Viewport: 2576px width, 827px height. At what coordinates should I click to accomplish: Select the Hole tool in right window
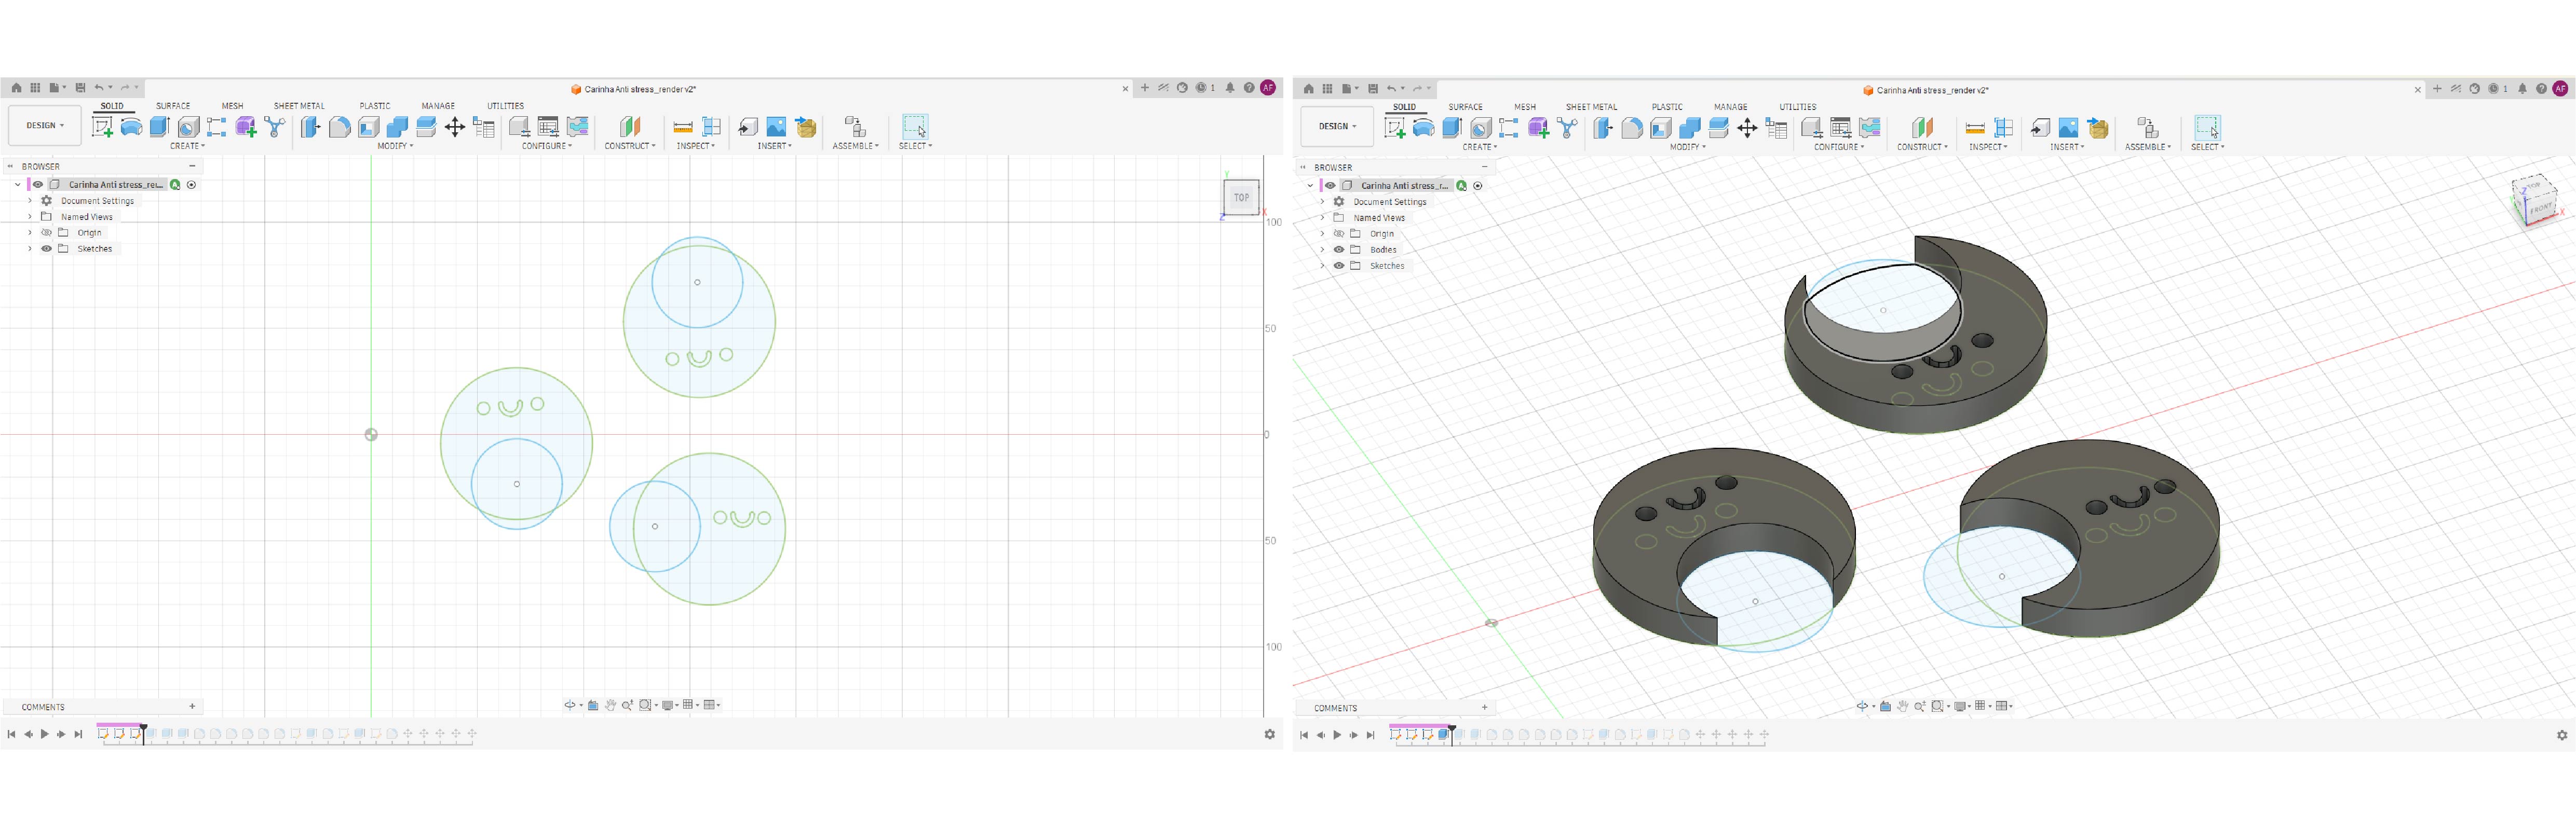coord(1481,128)
